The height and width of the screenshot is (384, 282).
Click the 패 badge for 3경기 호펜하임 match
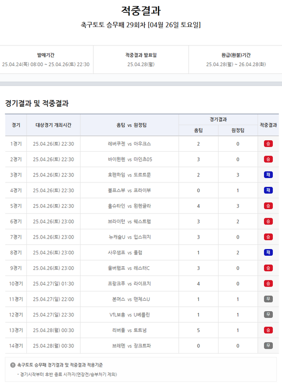268,175
